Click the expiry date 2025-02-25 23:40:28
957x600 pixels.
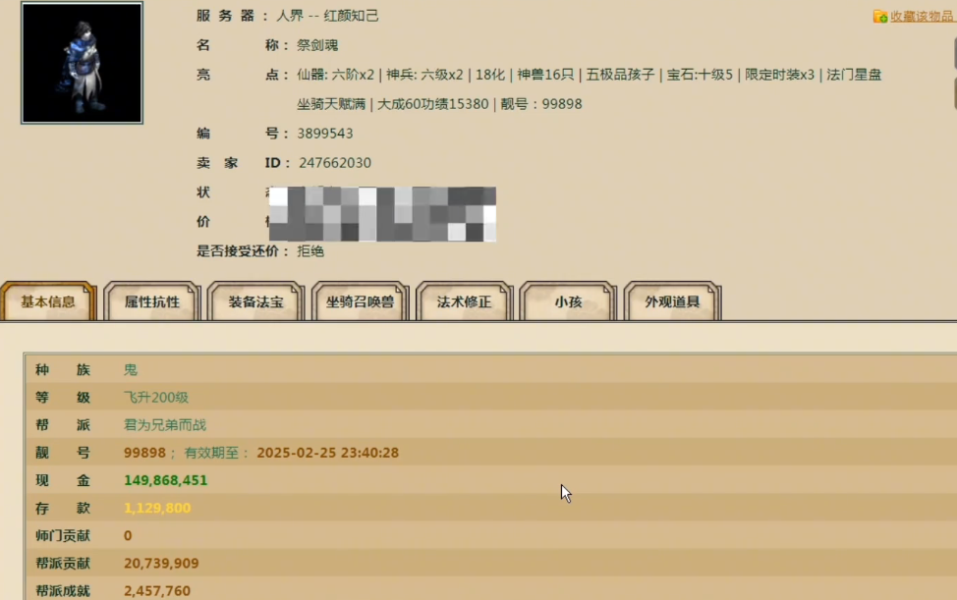[x=327, y=454]
